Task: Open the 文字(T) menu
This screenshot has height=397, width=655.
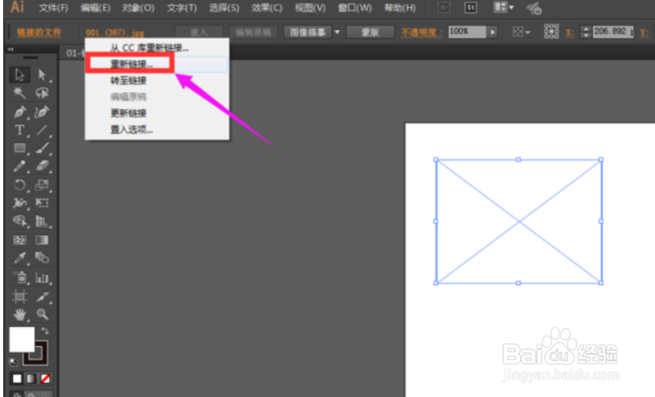Action: pyautogui.click(x=182, y=8)
